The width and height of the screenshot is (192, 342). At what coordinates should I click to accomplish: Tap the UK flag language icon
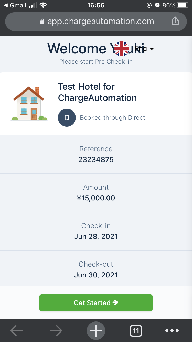122,49
